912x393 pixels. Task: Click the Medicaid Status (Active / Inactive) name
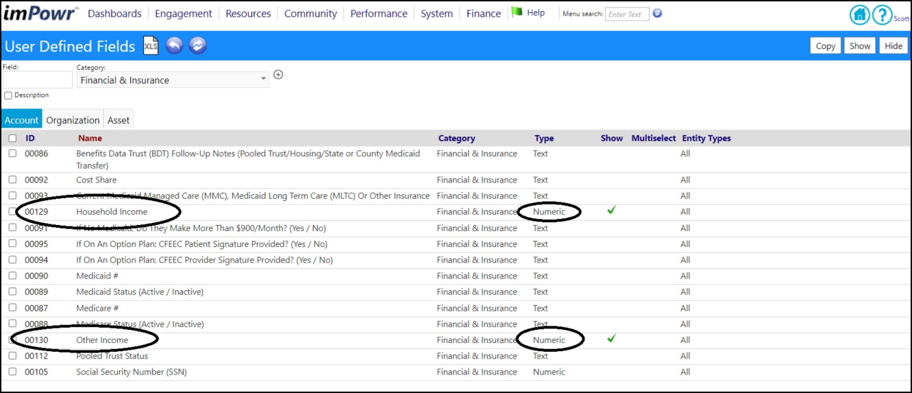[140, 291]
